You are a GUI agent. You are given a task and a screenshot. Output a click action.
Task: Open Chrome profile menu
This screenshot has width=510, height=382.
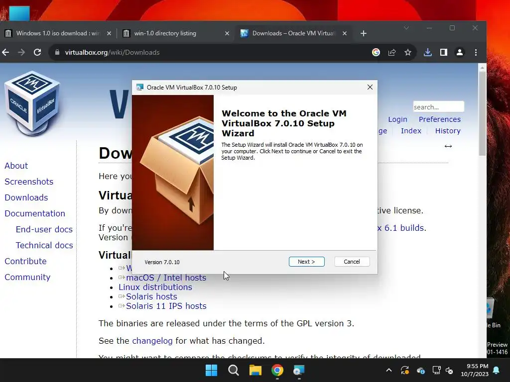coord(460,52)
